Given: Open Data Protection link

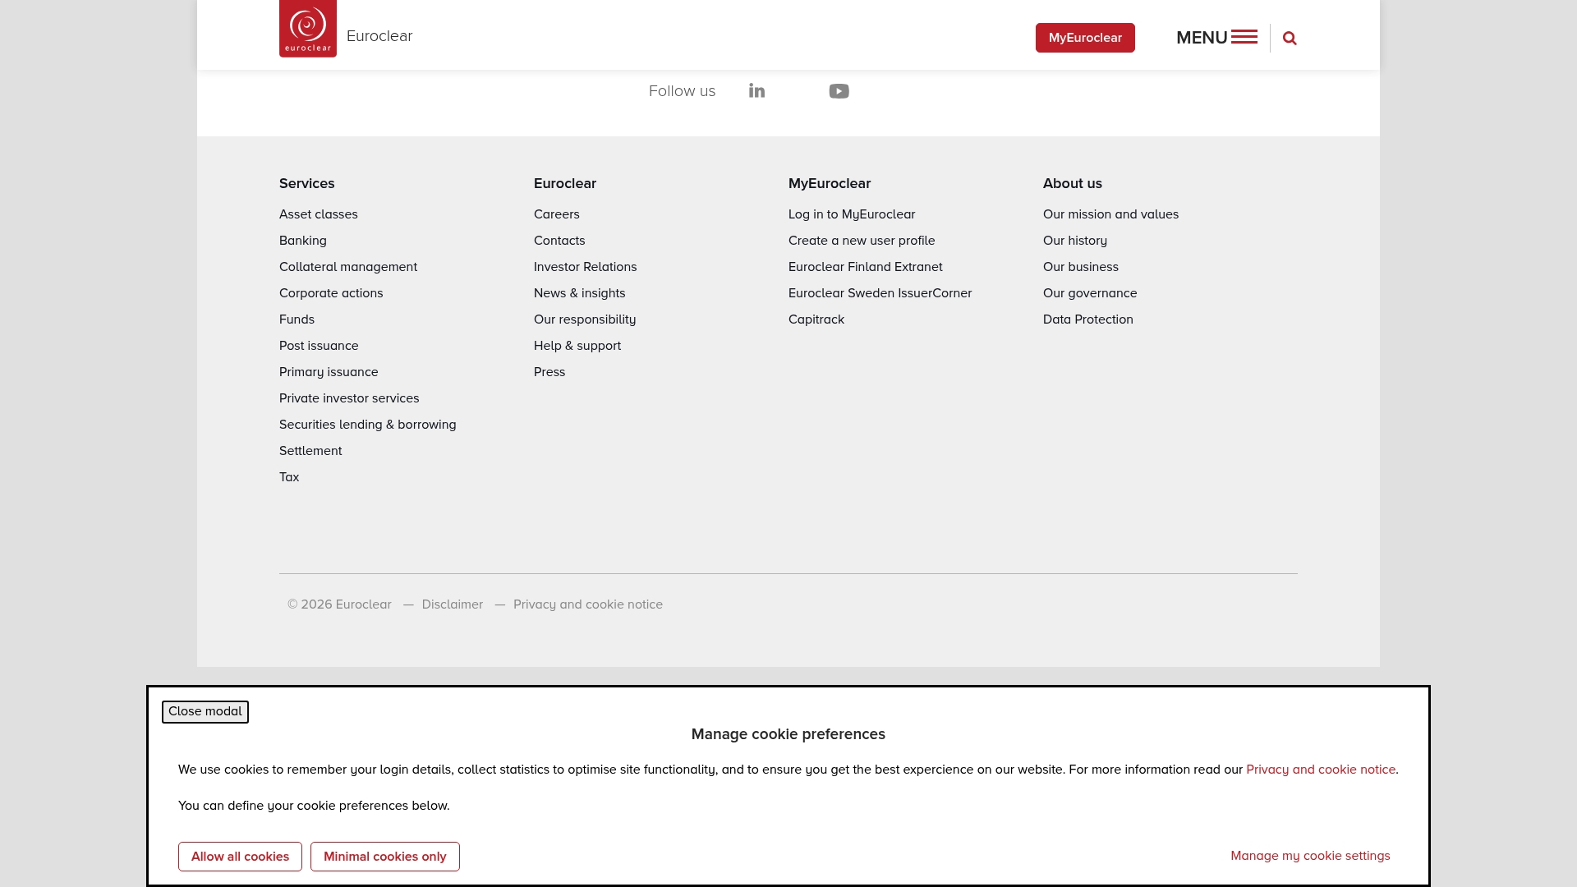Looking at the screenshot, I should click(1088, 319).
